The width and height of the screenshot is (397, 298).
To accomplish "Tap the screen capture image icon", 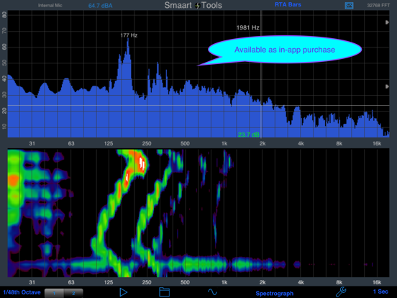I will coord(349,5).
